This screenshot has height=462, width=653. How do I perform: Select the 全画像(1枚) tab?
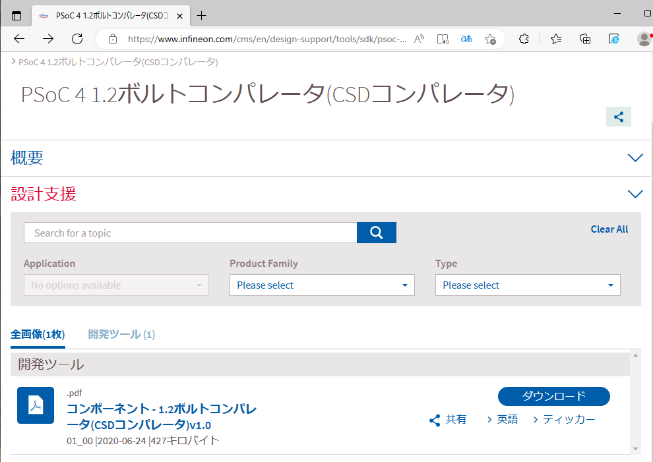38,335
